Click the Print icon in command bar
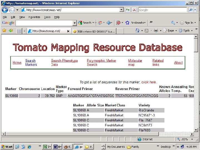The height and width of the screenshot is (150, 200). (156, 31)
